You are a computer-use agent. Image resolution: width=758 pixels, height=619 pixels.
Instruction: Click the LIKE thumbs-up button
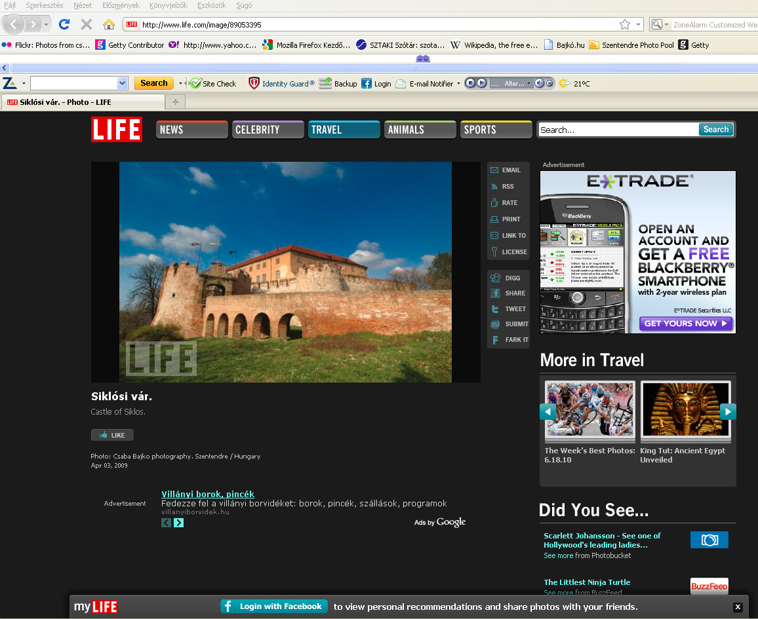click(112, 435)
